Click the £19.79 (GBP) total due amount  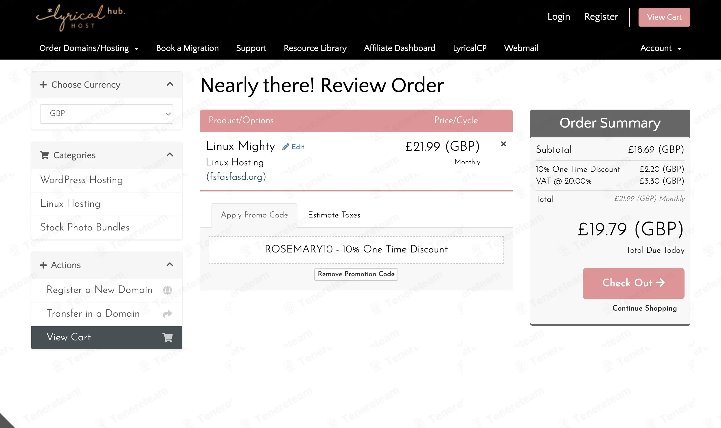631,229
